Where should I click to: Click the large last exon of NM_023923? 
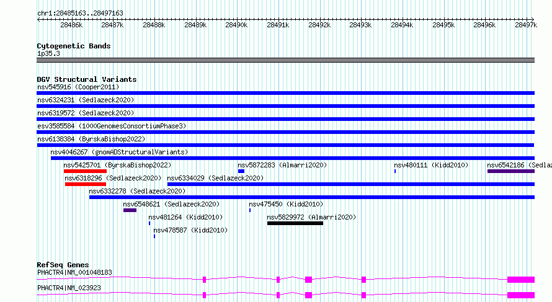[x=521, y=295]
